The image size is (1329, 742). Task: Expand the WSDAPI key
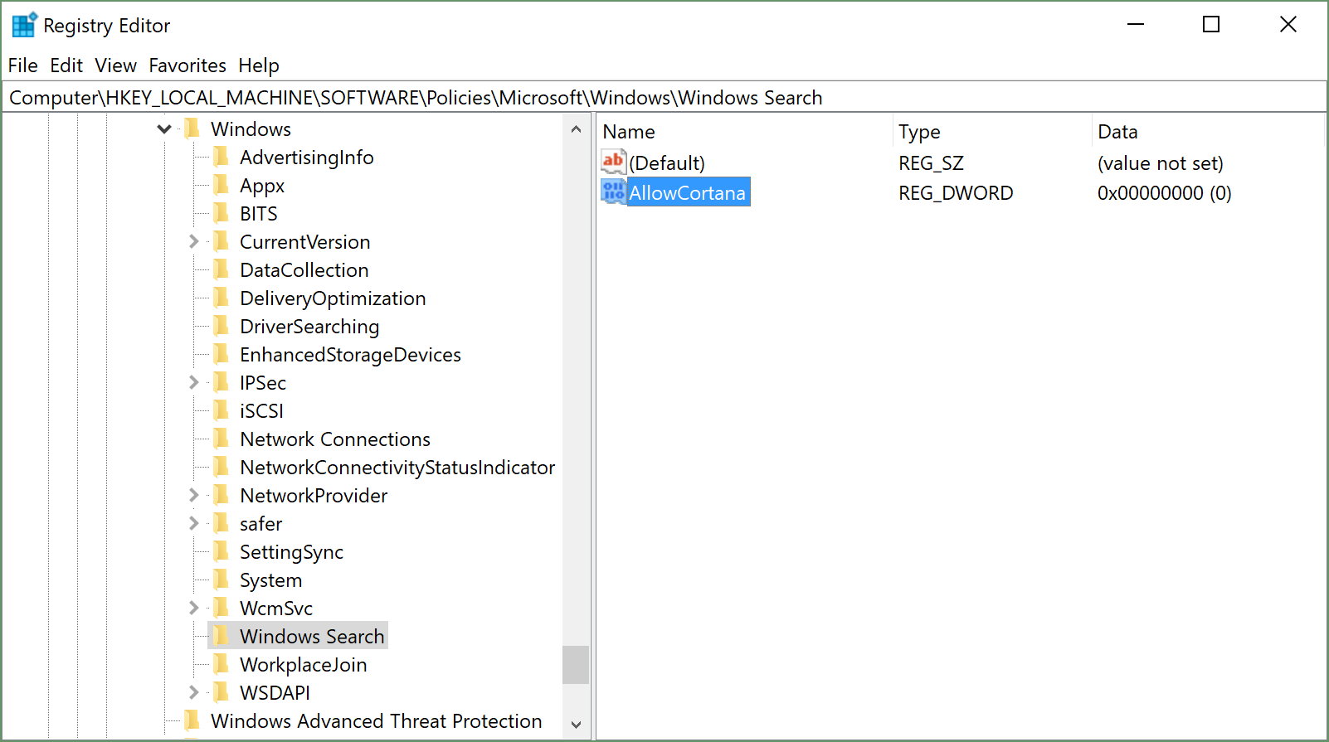(x=193, y=692)
